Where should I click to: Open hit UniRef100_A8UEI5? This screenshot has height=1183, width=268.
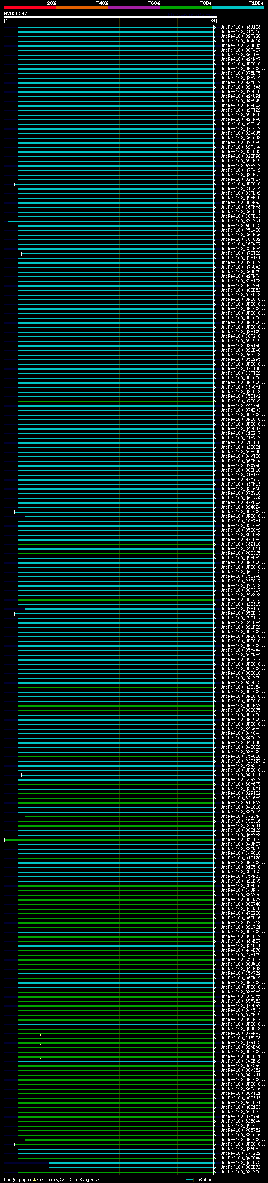(240, 225)
